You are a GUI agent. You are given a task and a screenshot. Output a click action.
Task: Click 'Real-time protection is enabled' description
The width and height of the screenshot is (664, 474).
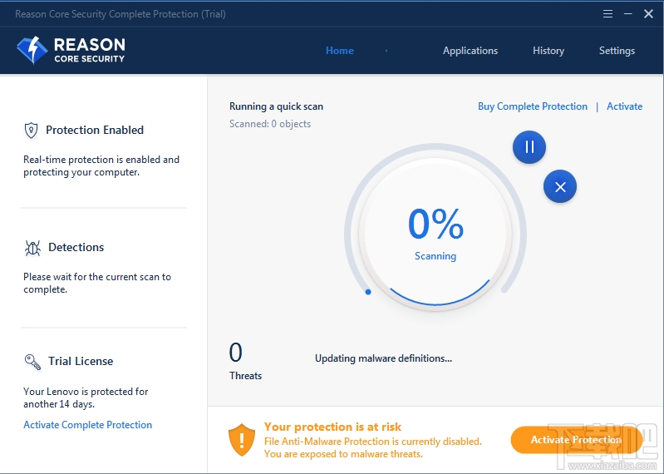click(x=101, y=166)
